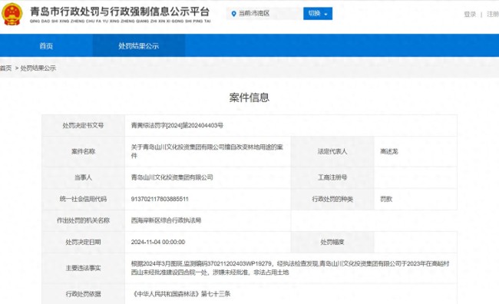Screen dimensions: 499x304
Task: Open the 切换 region dropdown
Action: point(318,14)
